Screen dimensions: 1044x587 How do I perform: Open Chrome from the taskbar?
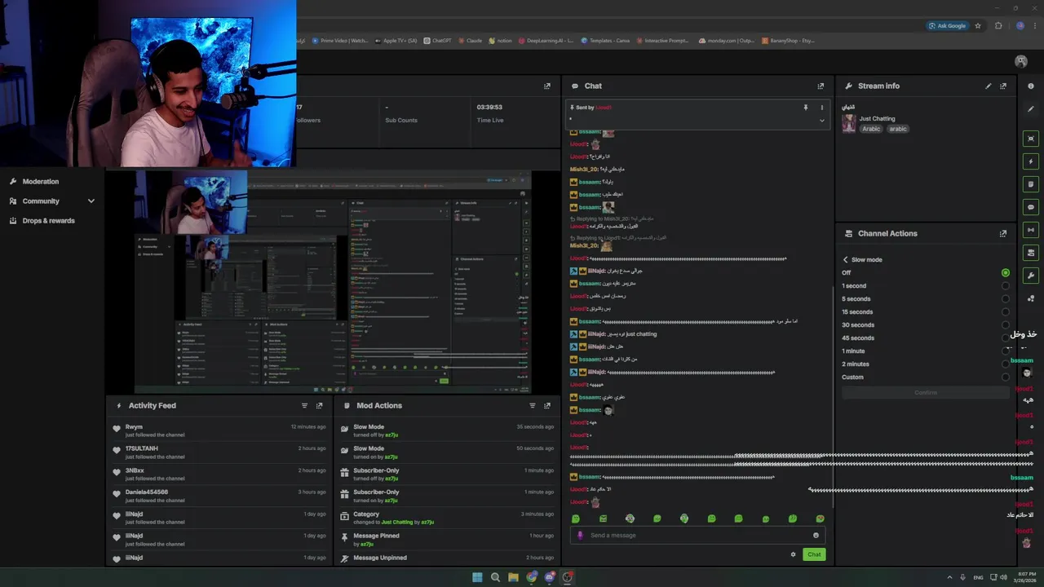(x=532, y=577)
